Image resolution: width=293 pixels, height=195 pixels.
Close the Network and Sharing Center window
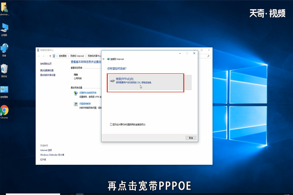(209, 50)
